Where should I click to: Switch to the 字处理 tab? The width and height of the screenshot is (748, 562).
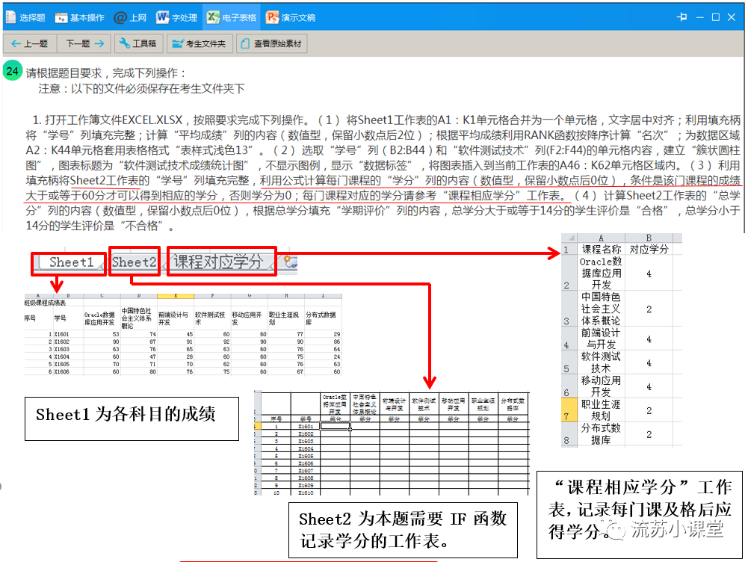coord(176,18)
